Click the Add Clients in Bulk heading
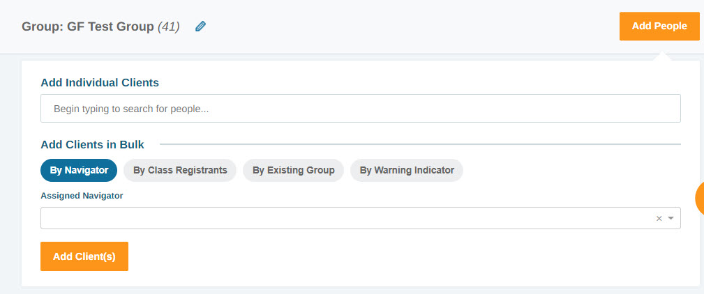 [x=93, y=145]
